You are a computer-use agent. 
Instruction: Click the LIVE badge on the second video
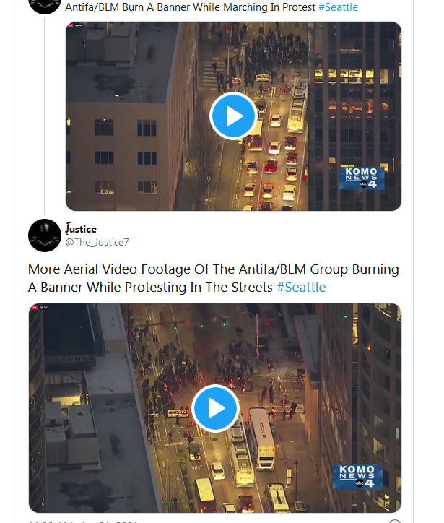click(x=34, y=308)
